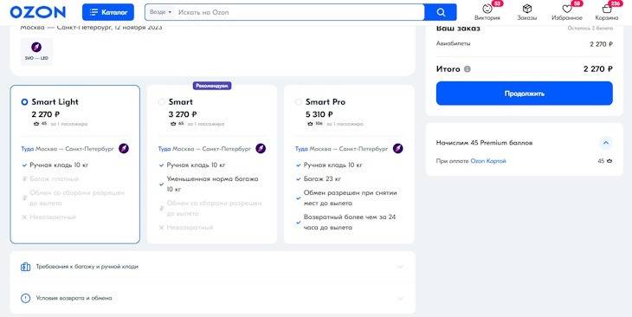632x317 pixels.
Task: Select the Smart Light fare radio
Action: (x=24, y=102)
